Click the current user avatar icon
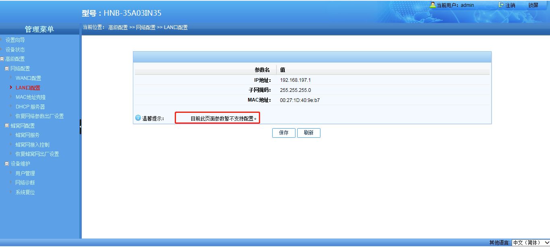Image resolution: width=550 pixels, height=247 pixels. pyautogui.click(x=433, y=5)
